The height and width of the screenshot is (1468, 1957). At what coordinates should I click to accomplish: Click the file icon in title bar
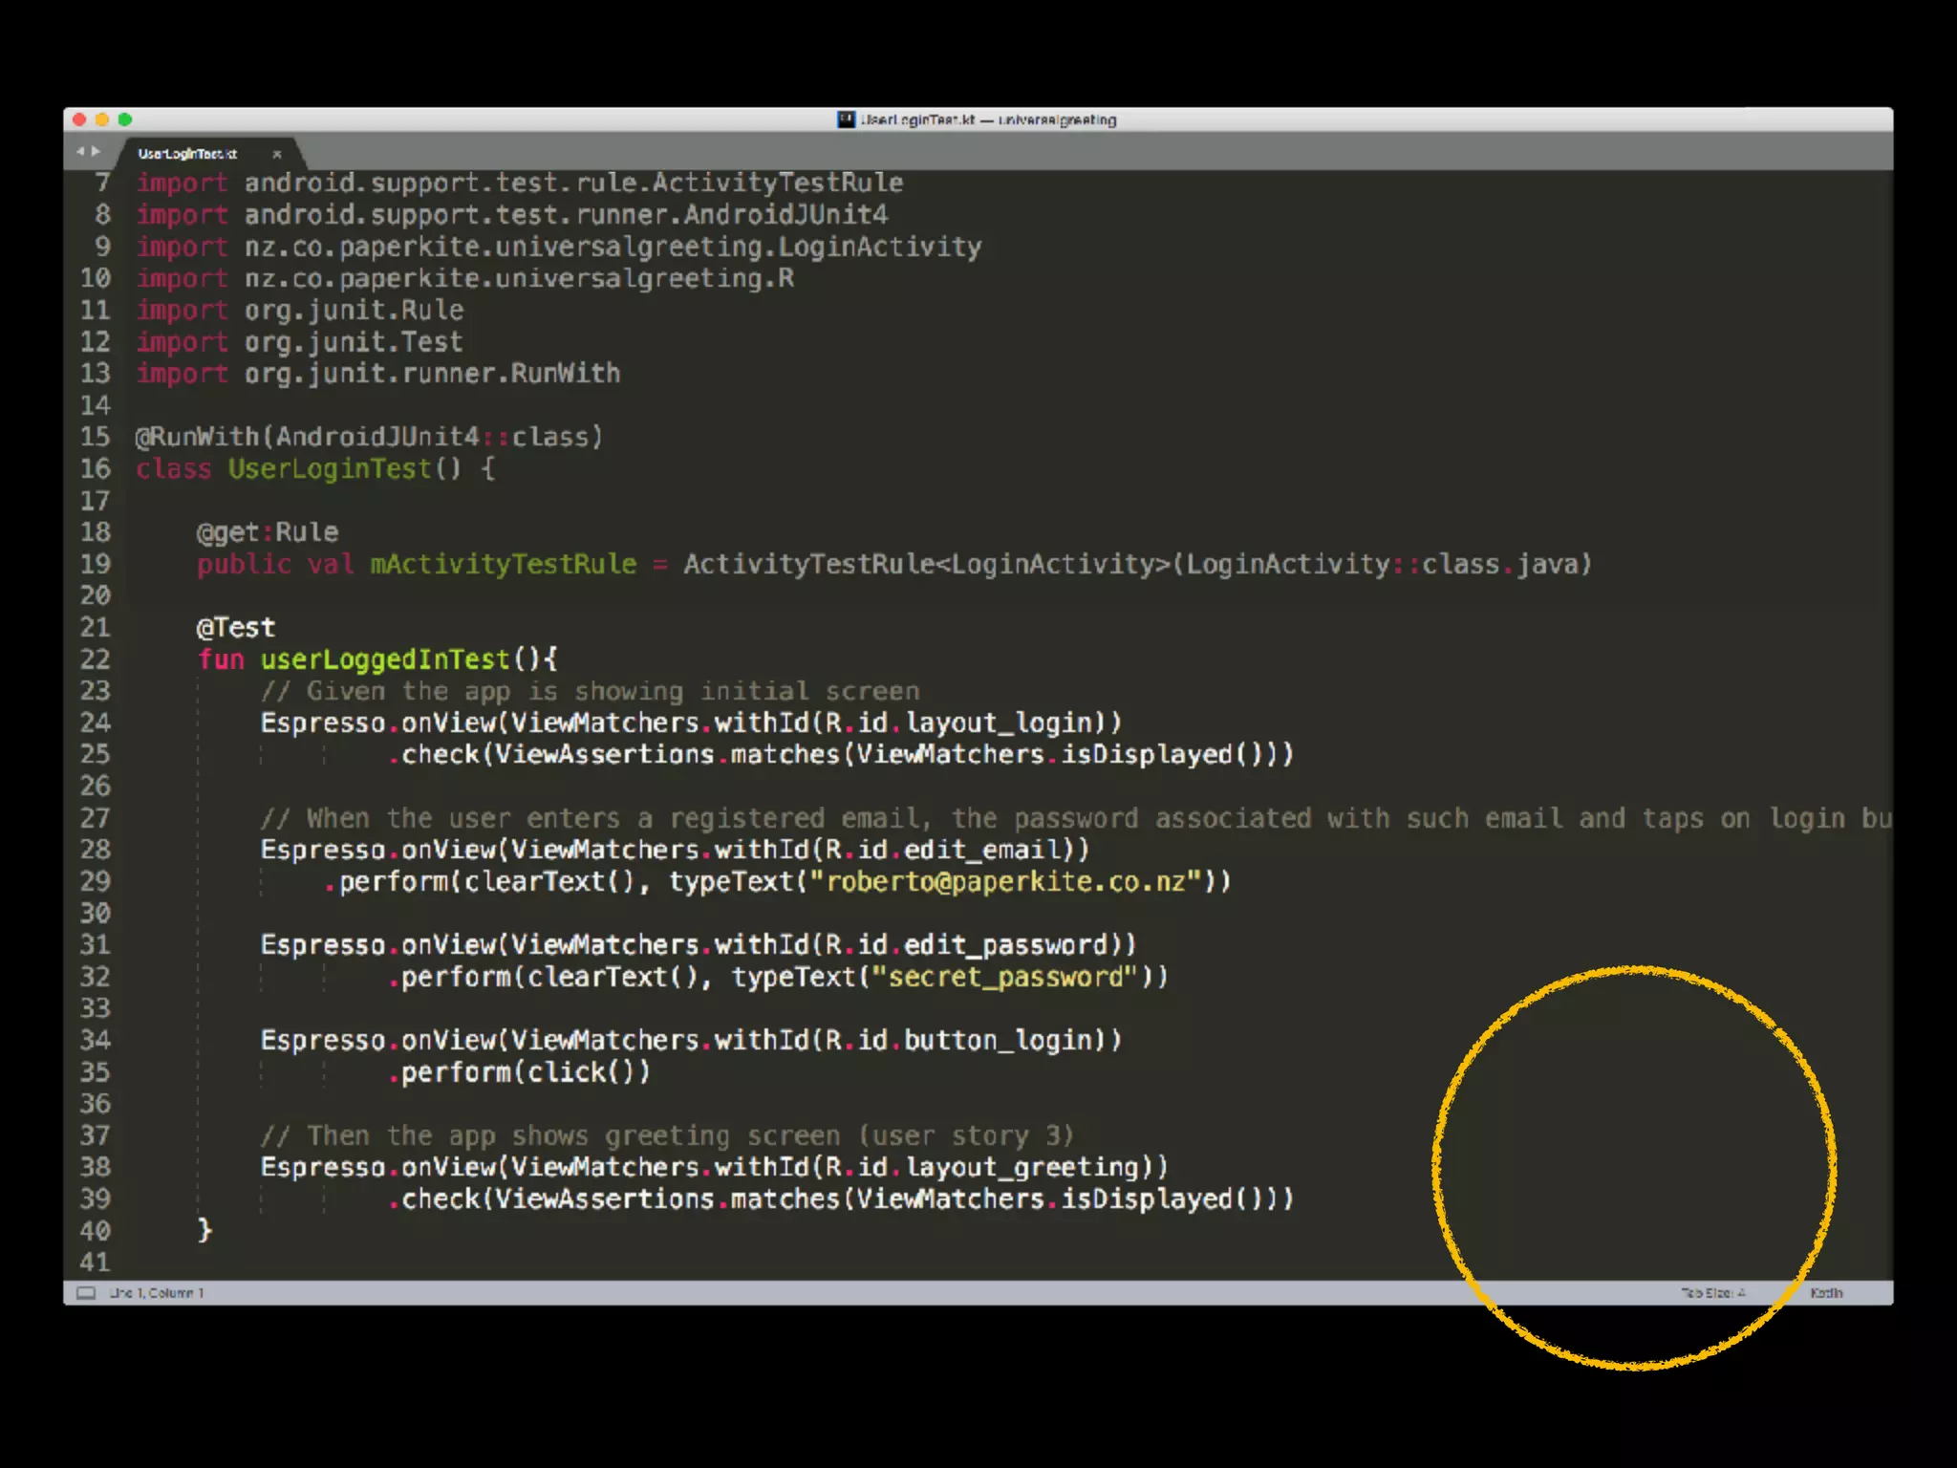click(846, 119)
